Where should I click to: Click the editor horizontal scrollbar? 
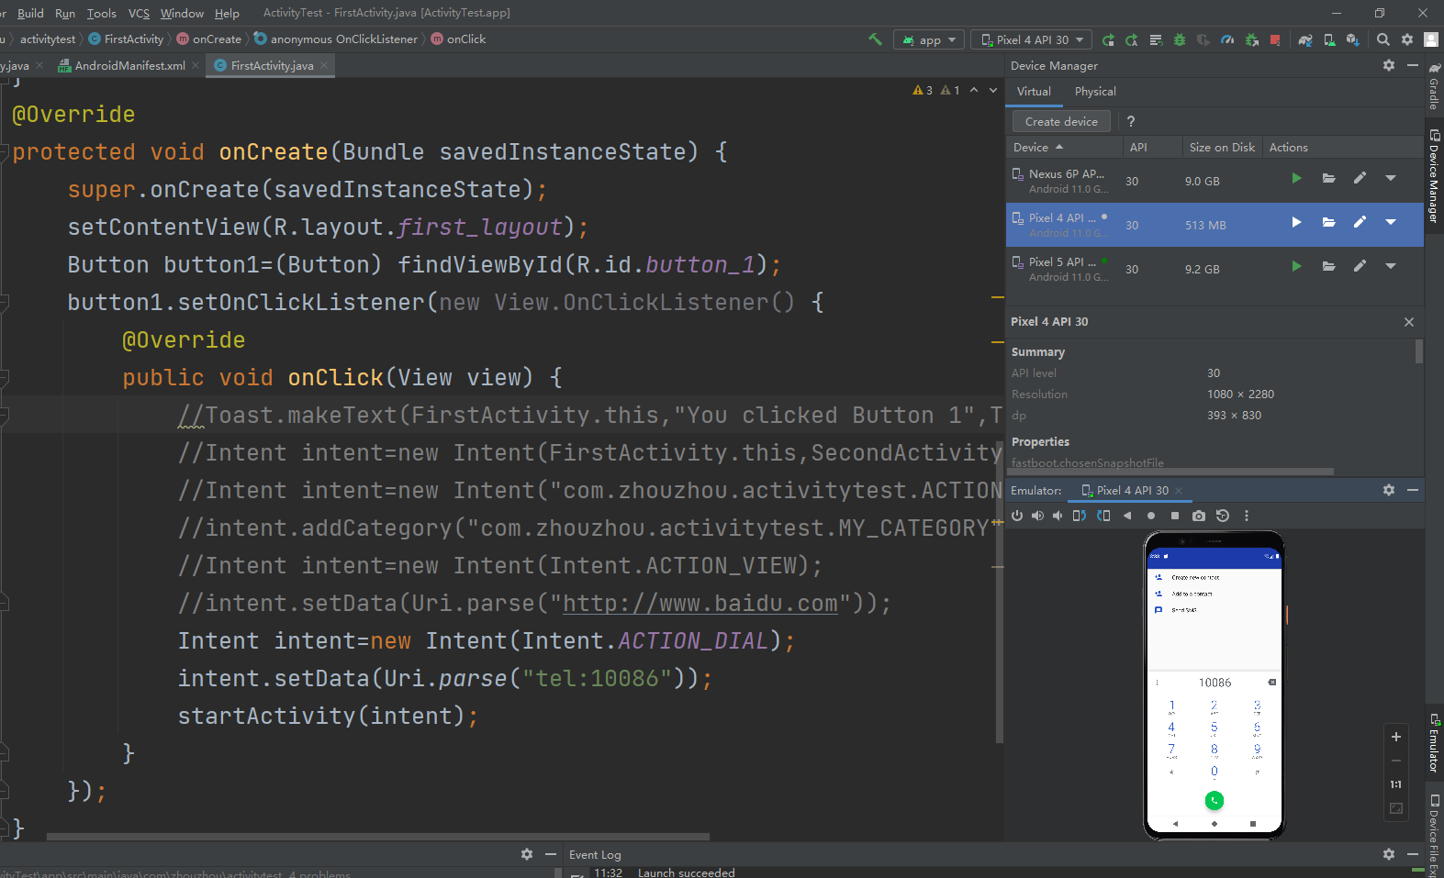(x=377, y=837)
